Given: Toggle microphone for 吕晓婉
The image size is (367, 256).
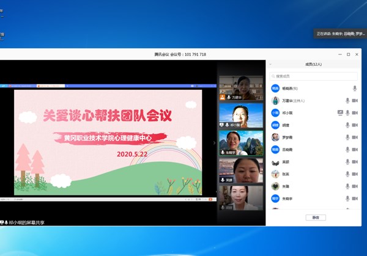Looking at the screenshot, I should [347, 150].
